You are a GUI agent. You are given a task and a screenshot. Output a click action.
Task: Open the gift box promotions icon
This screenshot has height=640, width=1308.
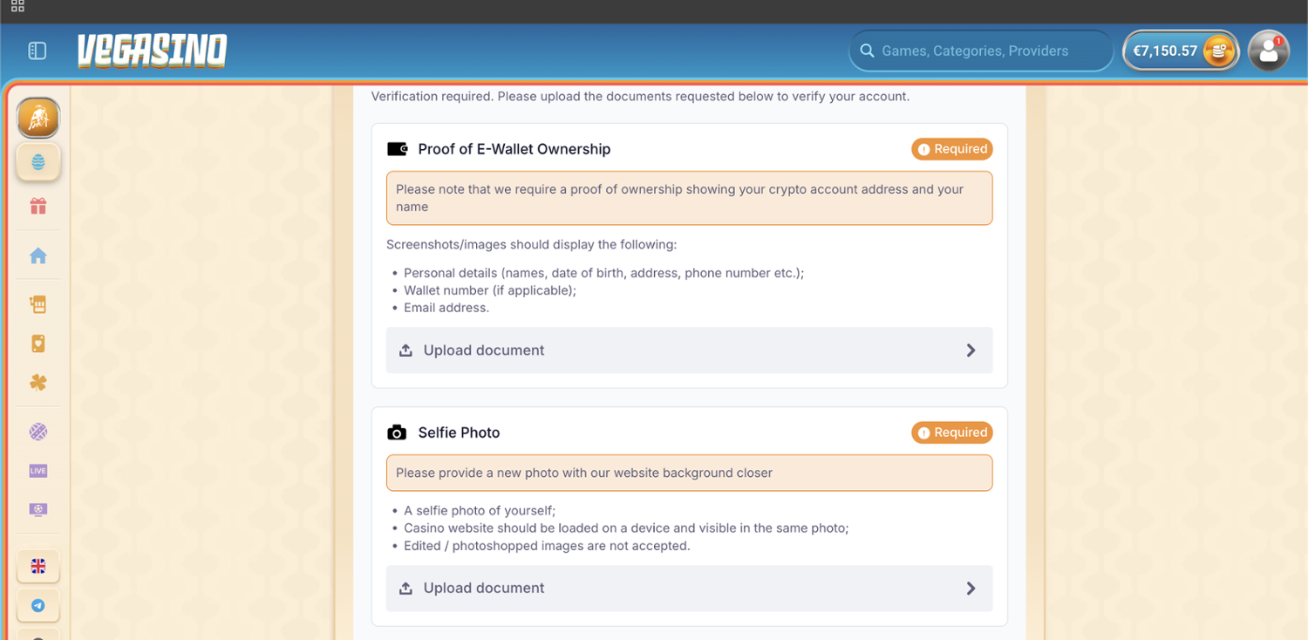[38, 207]
